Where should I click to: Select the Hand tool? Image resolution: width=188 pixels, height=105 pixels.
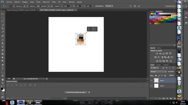3,80
